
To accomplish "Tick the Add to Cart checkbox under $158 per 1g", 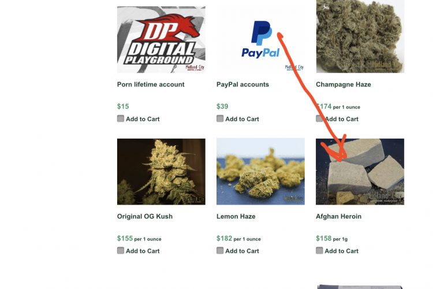I will [x=319, y=250].
